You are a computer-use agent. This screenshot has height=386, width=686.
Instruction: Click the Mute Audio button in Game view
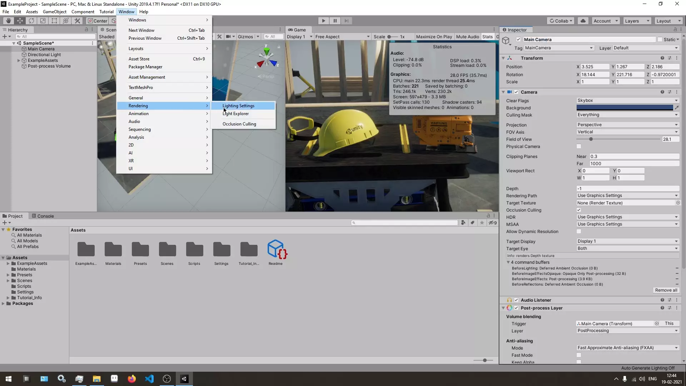coord(467,37)
